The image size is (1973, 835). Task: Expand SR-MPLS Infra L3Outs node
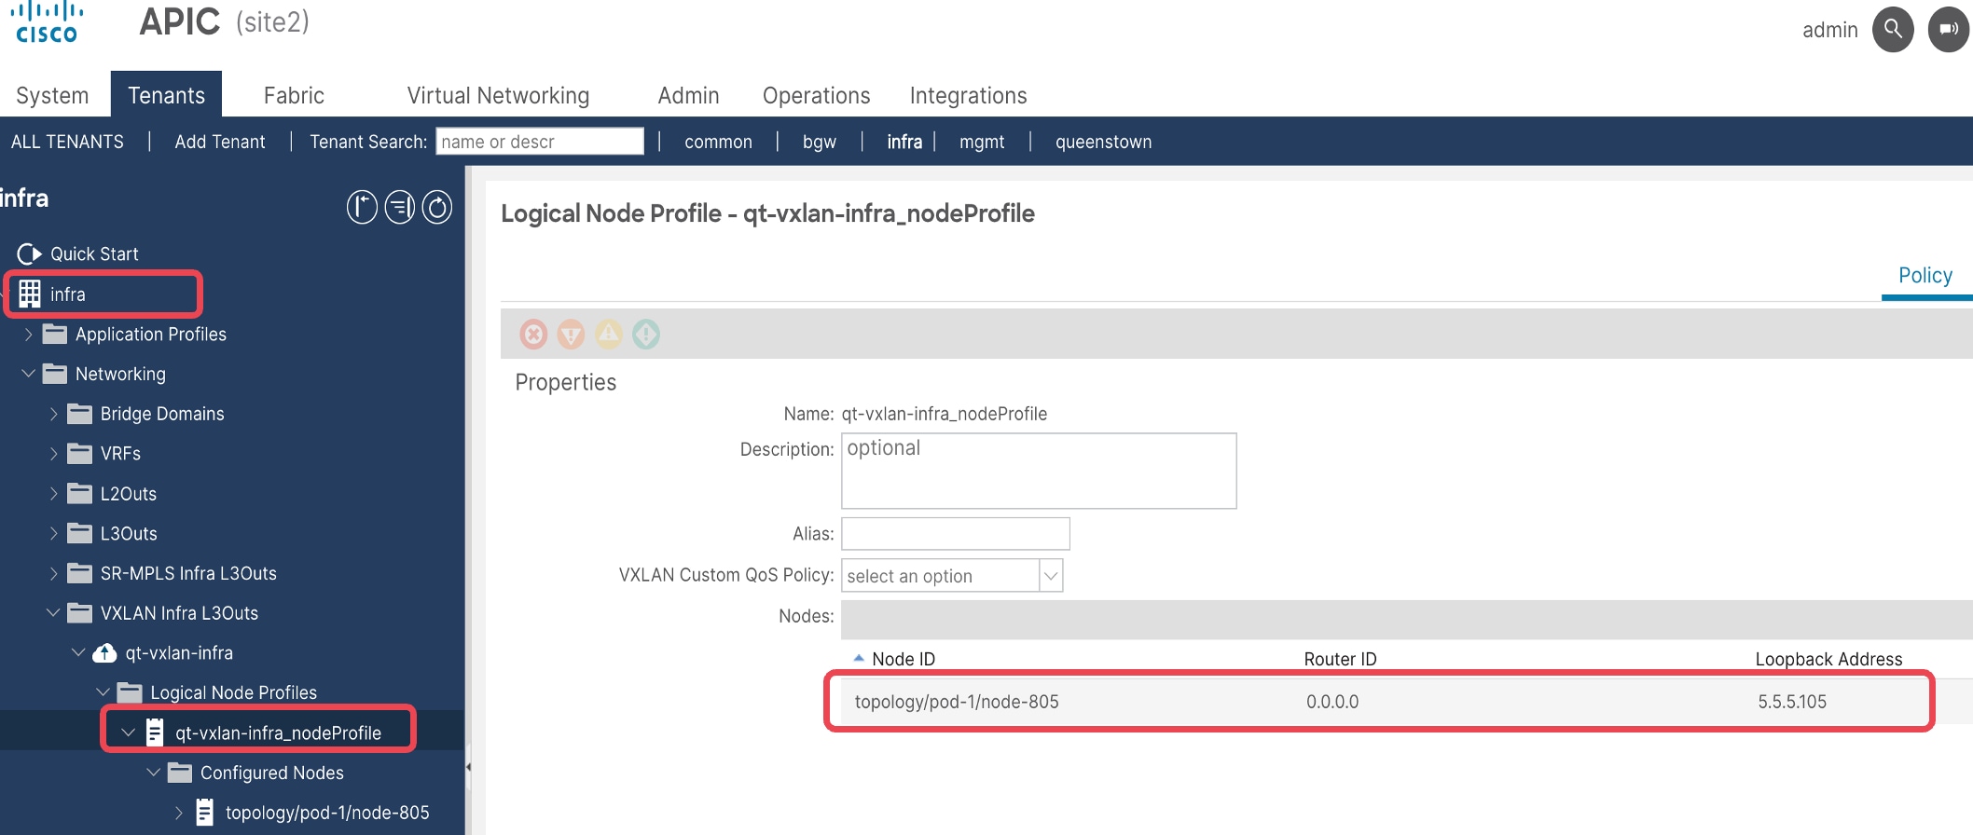53,573
